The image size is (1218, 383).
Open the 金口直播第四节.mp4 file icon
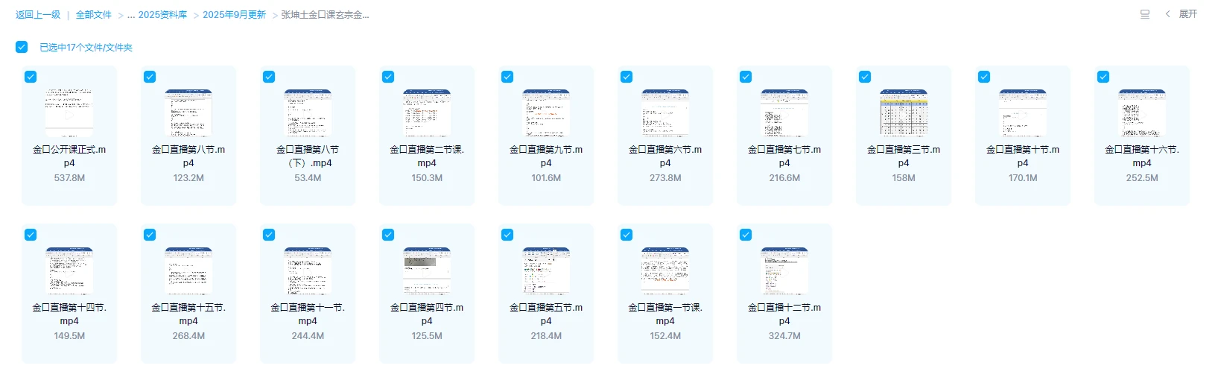(x=427, y=271)
